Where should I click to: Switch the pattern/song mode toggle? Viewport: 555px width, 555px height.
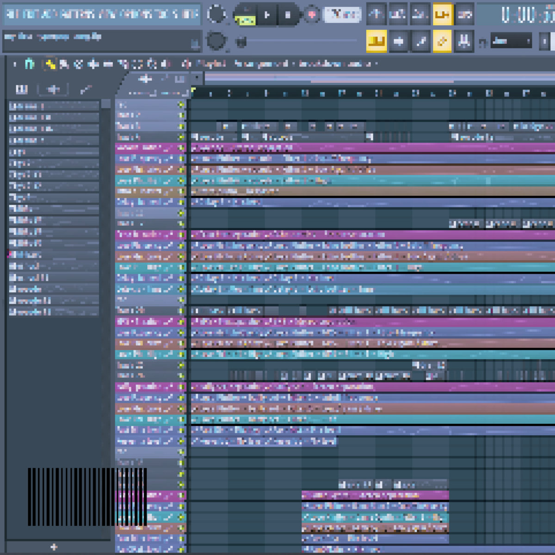click(x=245, y=15)
